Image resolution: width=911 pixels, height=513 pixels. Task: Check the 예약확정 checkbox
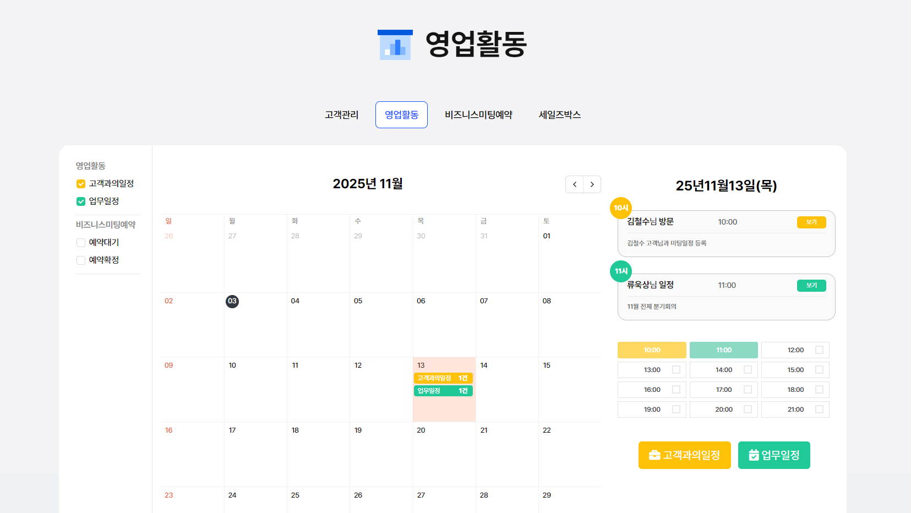pos(81,260)
